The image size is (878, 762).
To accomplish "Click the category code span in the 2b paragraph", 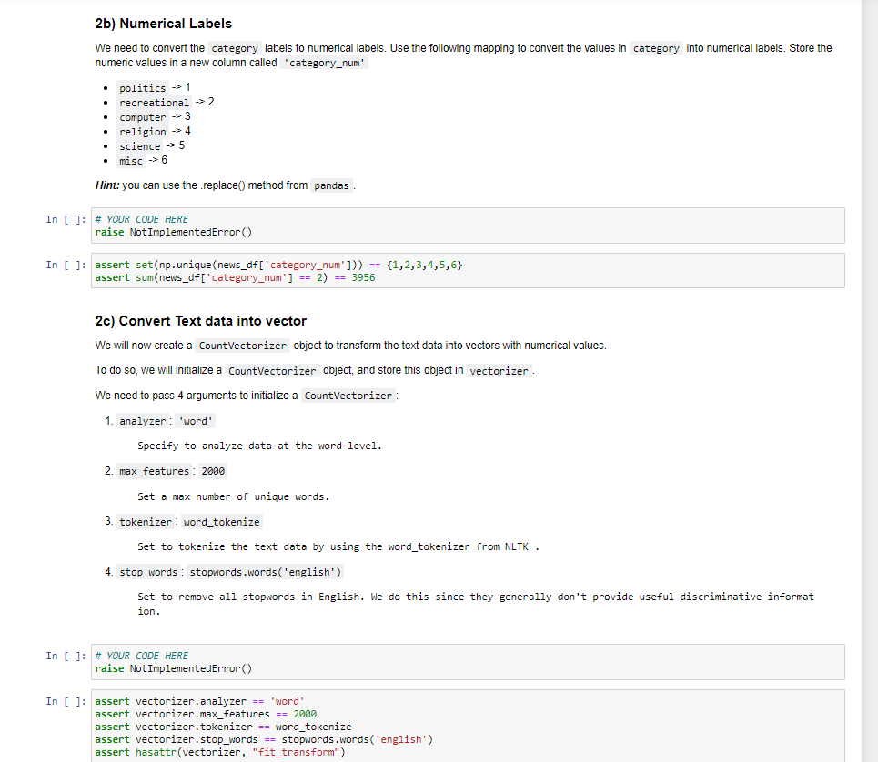I will [x=234, y=47].
